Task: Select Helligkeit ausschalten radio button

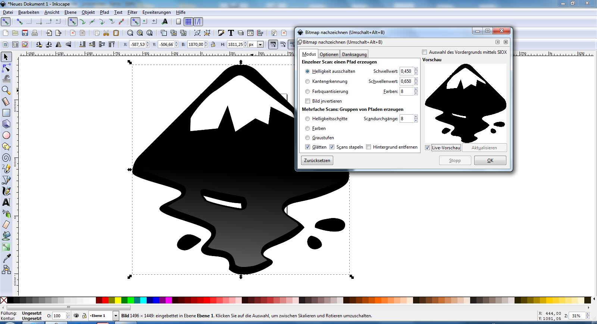Action: pos(307,71)
